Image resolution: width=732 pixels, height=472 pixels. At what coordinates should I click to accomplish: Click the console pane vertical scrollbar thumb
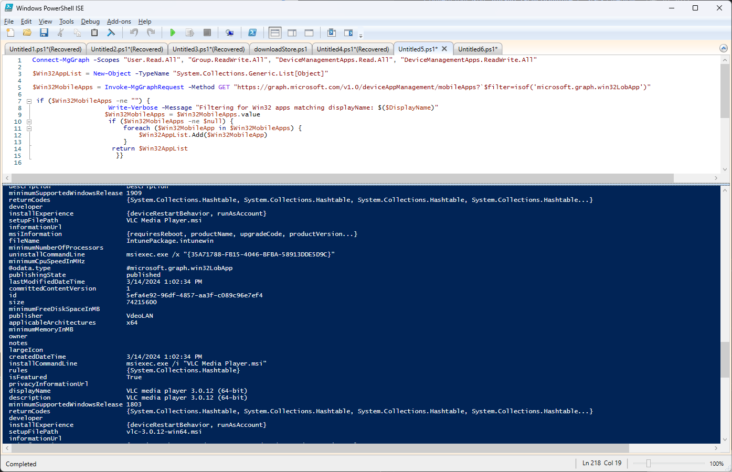[x=725, y=359]
